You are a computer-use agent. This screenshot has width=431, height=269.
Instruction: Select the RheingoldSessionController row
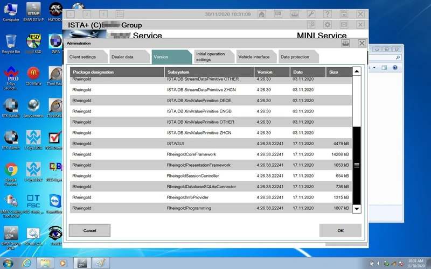(x=211, y=176)
